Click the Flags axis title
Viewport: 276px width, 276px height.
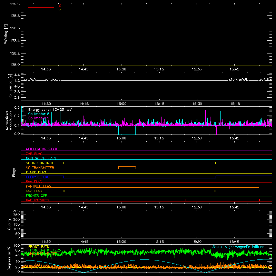[x=14, y=172]
